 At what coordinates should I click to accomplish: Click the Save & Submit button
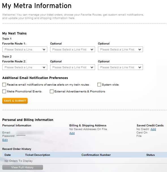click(15, 101)
